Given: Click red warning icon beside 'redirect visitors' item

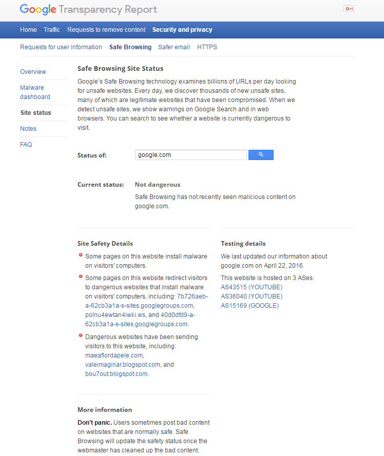Looking at the screenshot, I should (x=81, y=276).
